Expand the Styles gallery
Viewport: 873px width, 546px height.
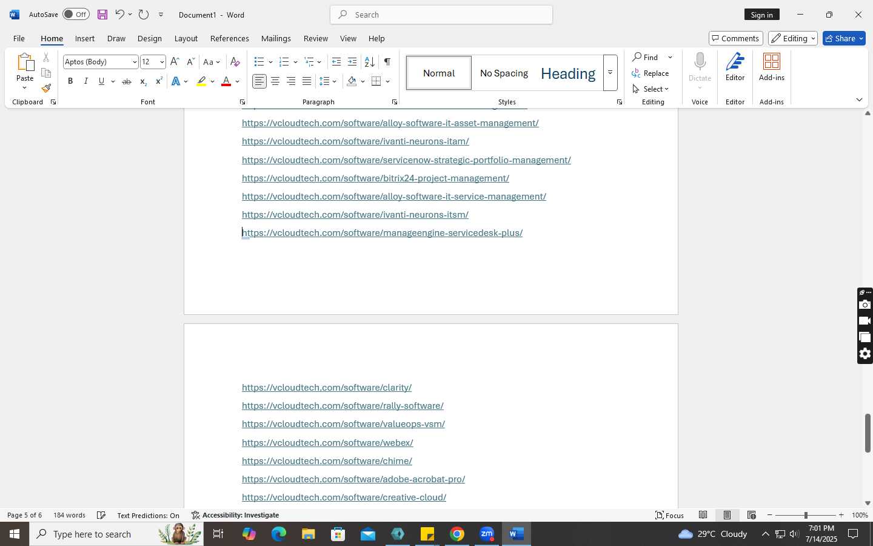tap(610, 73)
